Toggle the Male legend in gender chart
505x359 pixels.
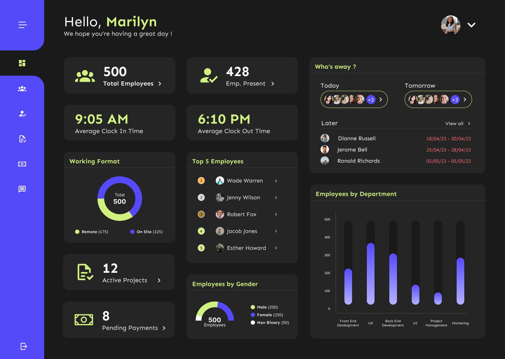252,307
